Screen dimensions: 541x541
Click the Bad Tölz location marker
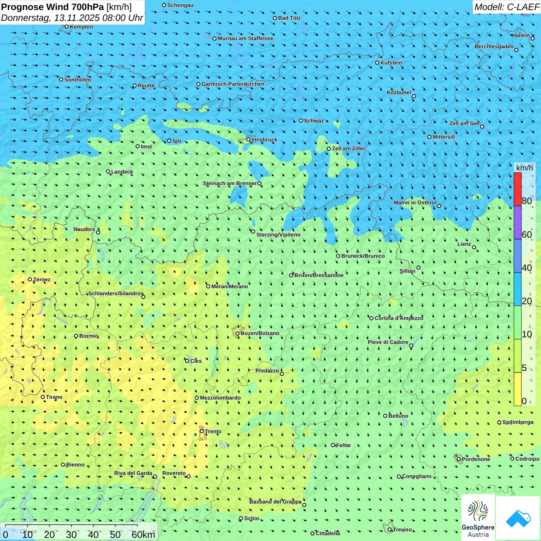point(275,18)
